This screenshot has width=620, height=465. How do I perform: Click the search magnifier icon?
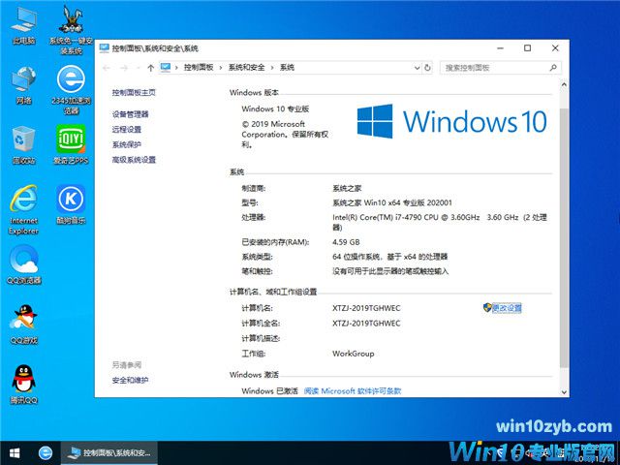click(553, 68)
